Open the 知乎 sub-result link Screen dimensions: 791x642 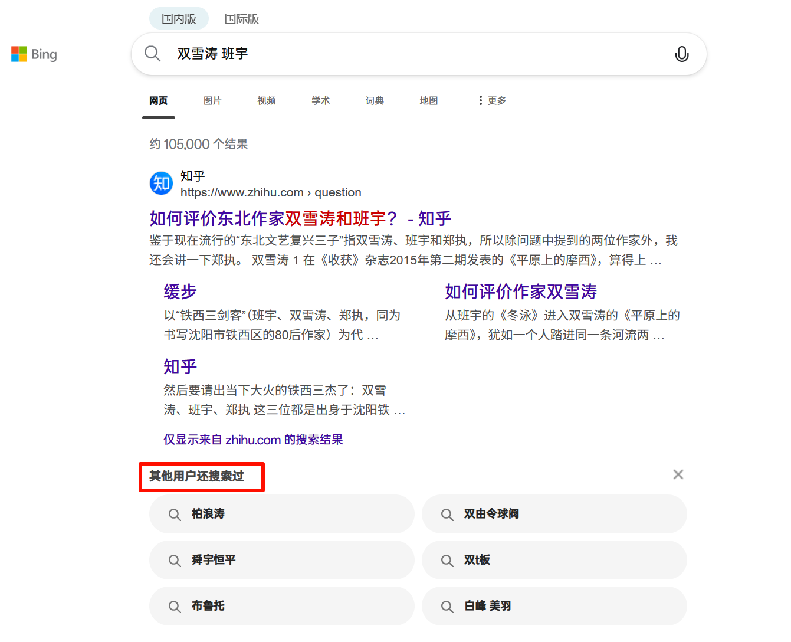180,366
